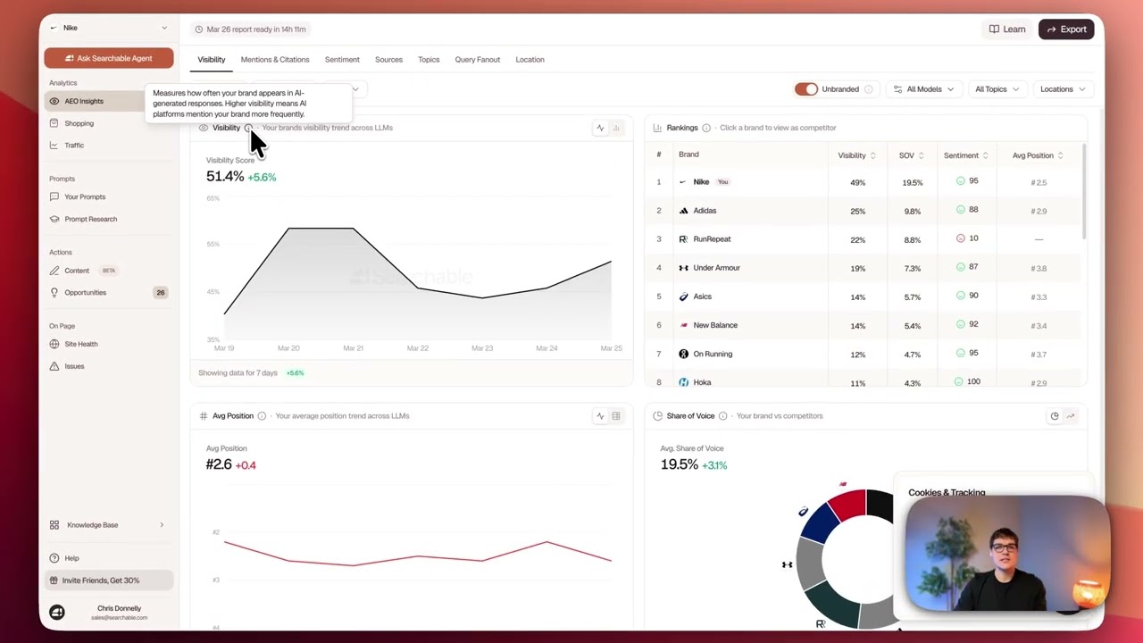Toggle the Unbranded switch off
Image resolution: width=1143 pixels, height=643 pixels.
point(806,89)
